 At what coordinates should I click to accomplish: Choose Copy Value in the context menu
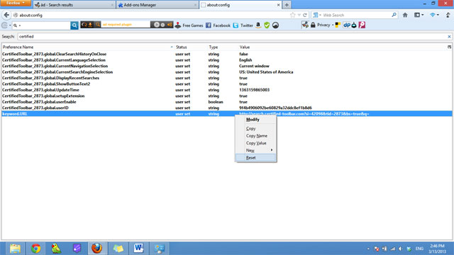(255, 143)
